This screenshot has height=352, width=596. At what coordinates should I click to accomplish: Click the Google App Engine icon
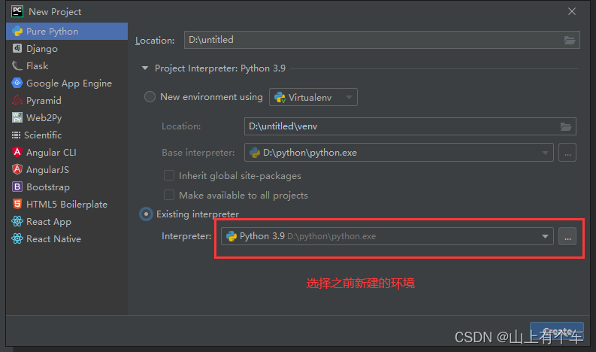pyautogui.click(x=17, y=83)
